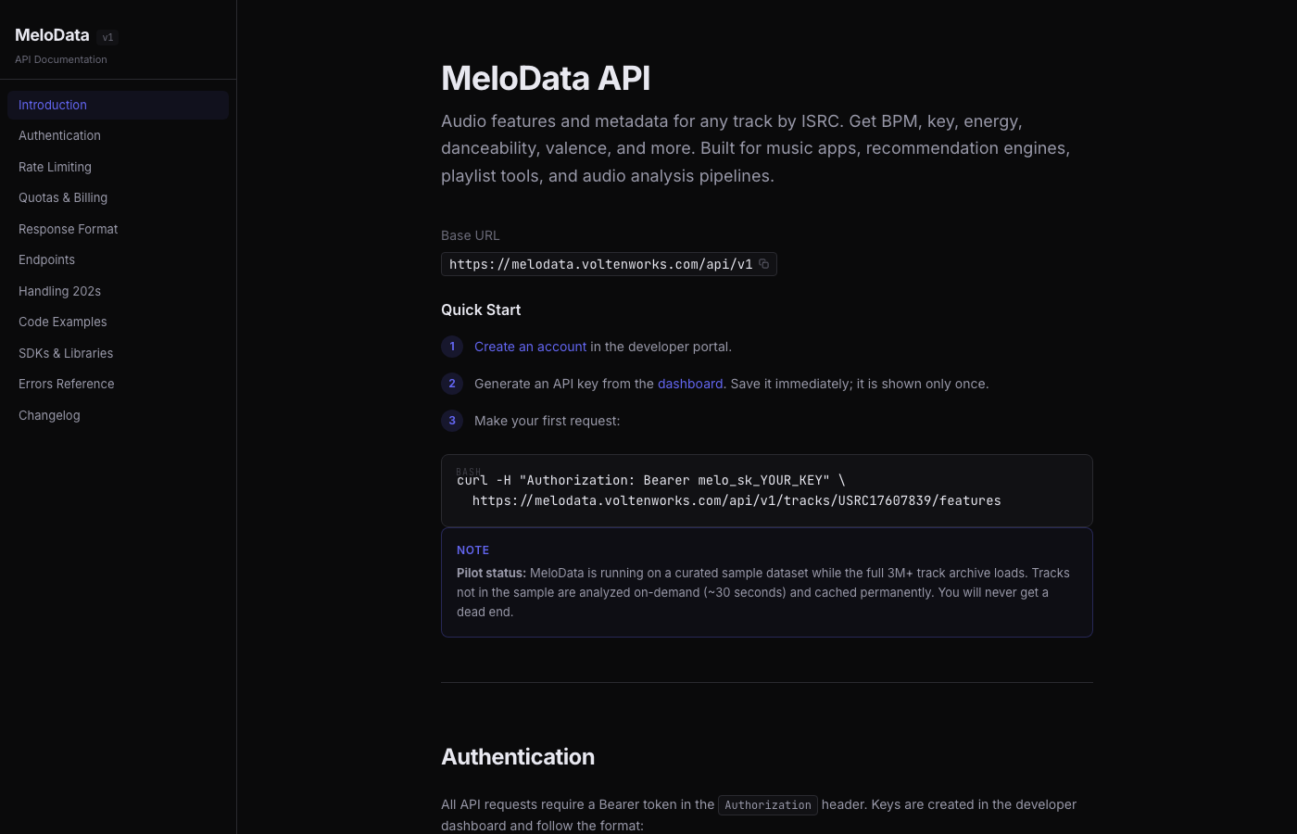View the Errors Reference section
This screenshot has width=1297, height=834.
(x=66, y=384)
